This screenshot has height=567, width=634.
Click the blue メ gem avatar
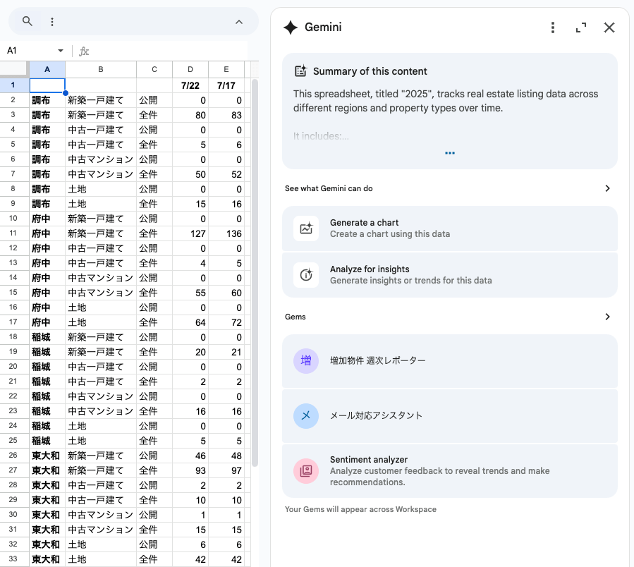tap(306, 416)
